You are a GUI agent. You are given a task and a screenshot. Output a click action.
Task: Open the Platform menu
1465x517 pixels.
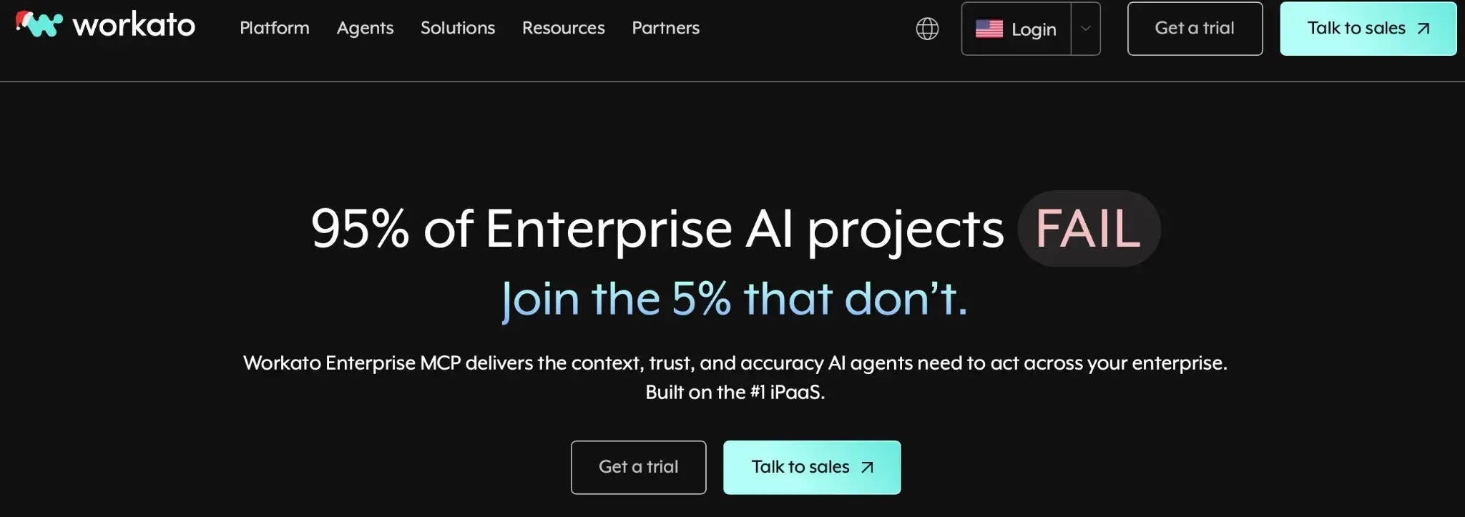coord(275,28)
